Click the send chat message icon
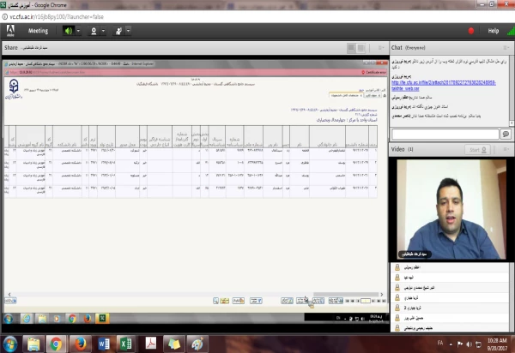 pyautogui.click(x=506, y=135)
